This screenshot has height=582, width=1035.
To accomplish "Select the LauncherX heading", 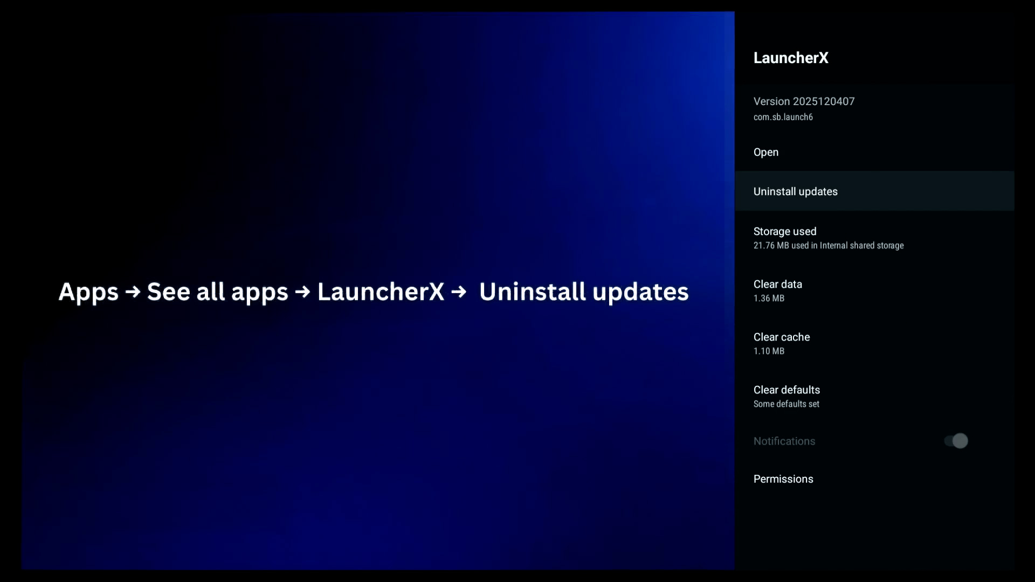I will coord(791,58).
